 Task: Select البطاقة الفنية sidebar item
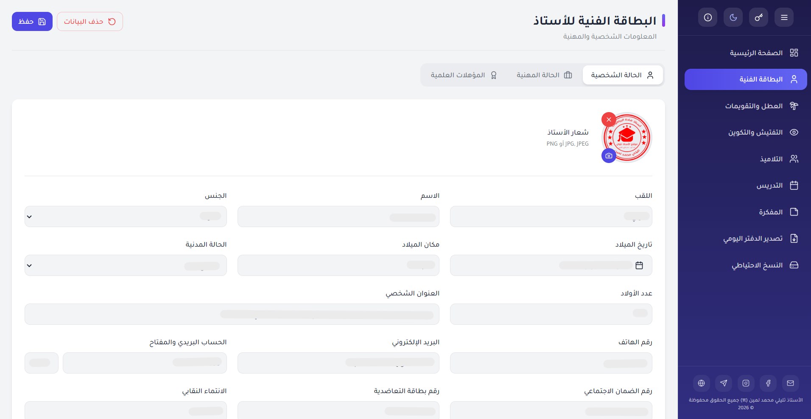pos(746,79)
